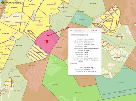This screenshot has width=136, height=101.
Task: Click the truncated Pindala on ebatäpne text
Action: [x=91, y=60]
